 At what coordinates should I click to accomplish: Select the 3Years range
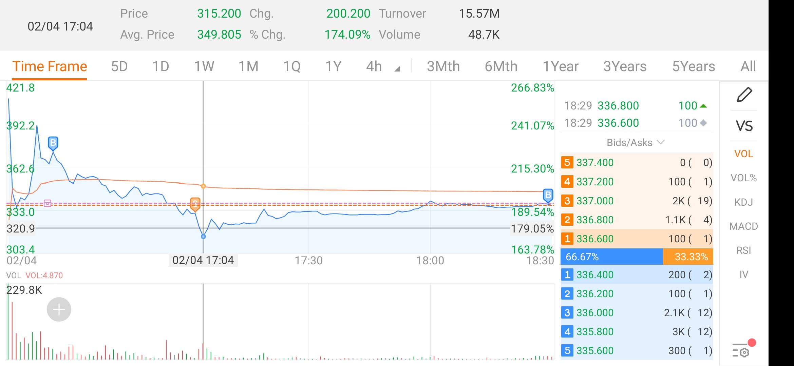625,66
